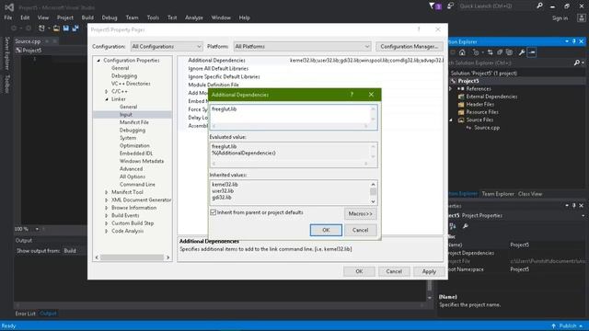Click the Save All toolbar icon
This screenshot has height=331, width=589.
coord(75,29)
